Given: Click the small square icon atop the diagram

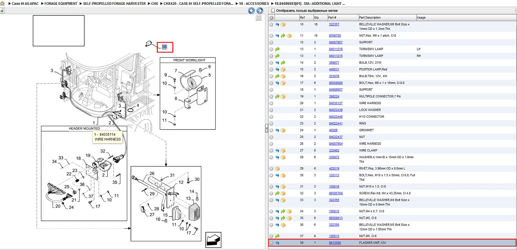Looking at the screenshot, I should (x=258, y=18).
